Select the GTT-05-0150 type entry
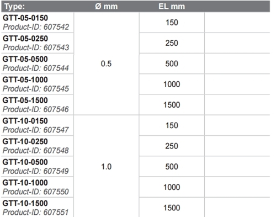Image resolution: width=276 pixels, height=217 pixels. point(25,18)
